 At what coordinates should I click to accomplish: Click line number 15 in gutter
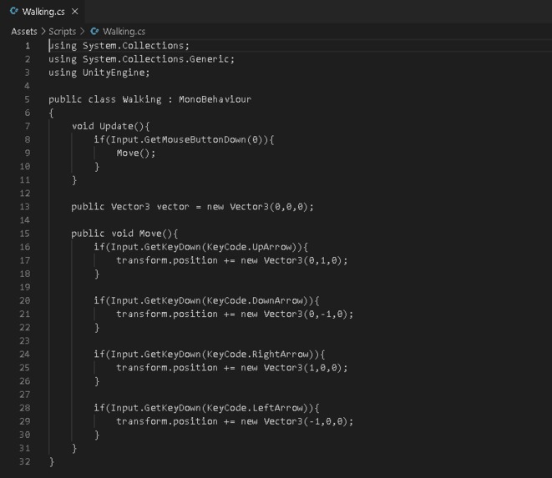[25, 234]
